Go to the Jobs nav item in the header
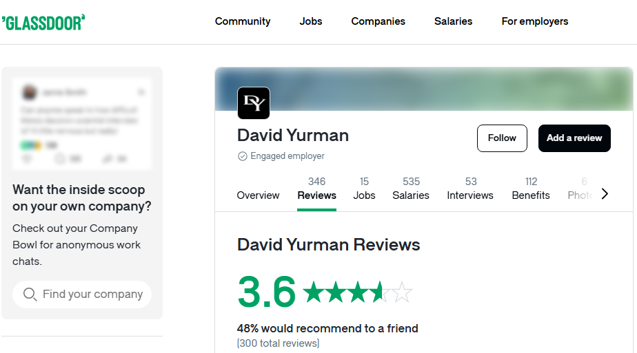 (311, 21)
